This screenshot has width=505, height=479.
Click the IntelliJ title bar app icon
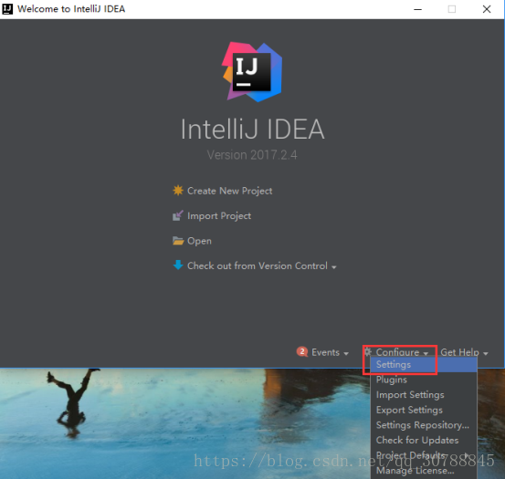tap(7, 9)
